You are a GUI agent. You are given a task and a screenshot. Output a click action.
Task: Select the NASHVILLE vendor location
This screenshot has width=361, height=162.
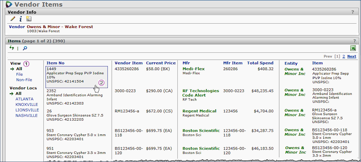pos(26,116)
